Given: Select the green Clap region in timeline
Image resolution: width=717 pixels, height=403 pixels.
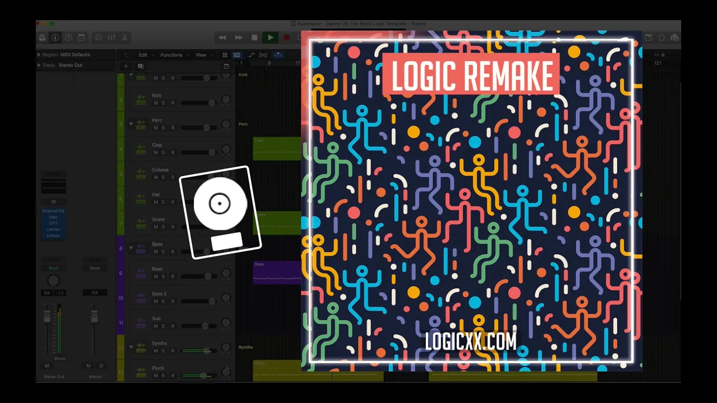Looking at the screenshot, I should point(277,149).
